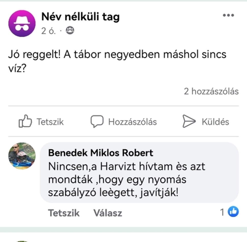Viewport: 247px width, 242px height.
Task: Open the '2 hozzászólás' comments count
Action: point(211,91)
